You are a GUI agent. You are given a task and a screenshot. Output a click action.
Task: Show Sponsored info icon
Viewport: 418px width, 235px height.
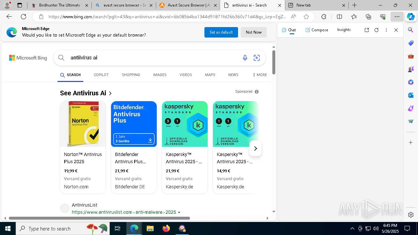pos(257,92)
